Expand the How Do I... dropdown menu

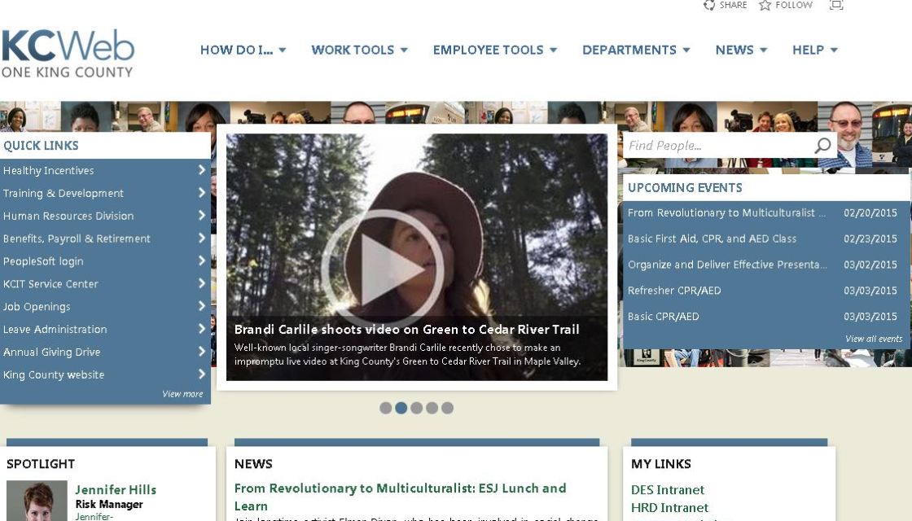coord(243,50)
